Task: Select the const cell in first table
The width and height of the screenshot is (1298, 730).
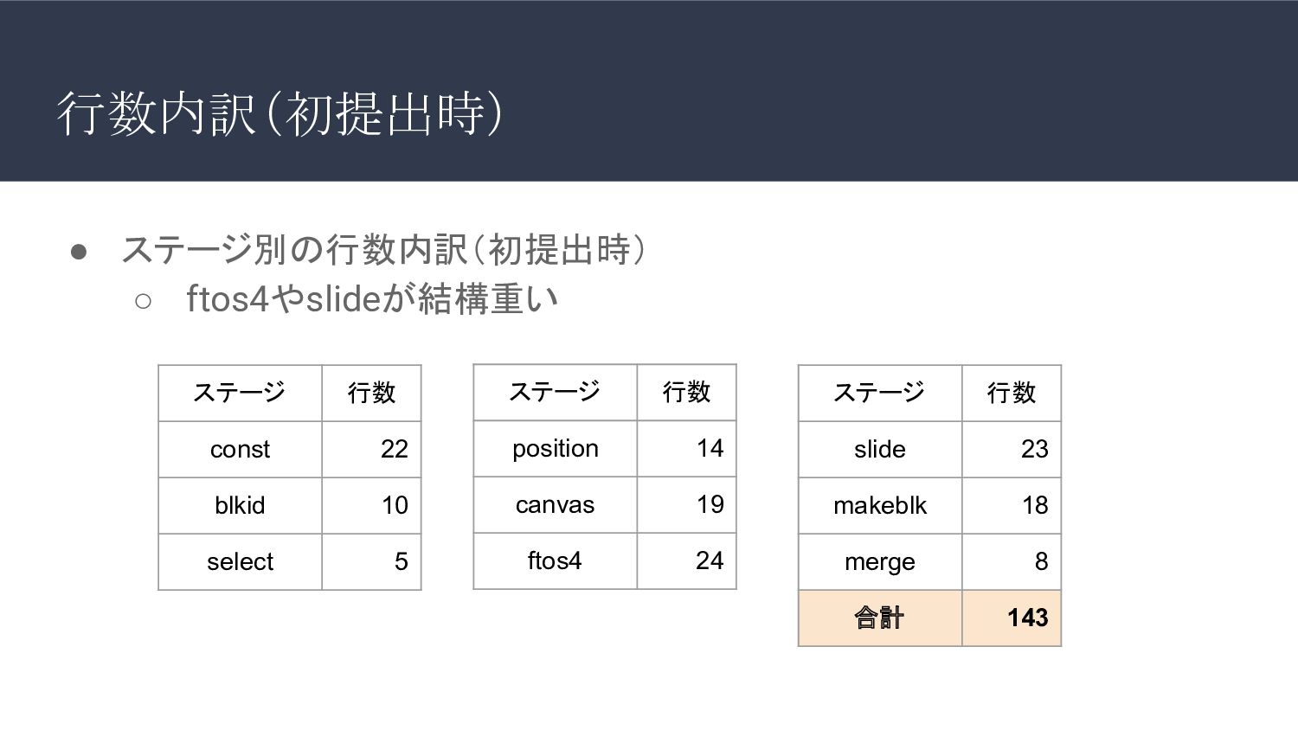Action: click(x=240, y=450)
